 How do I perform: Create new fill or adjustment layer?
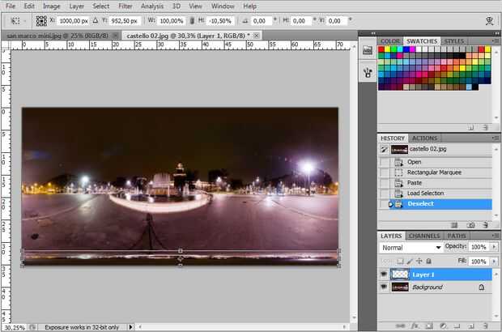pyautogui.click(x=443, y=326)
